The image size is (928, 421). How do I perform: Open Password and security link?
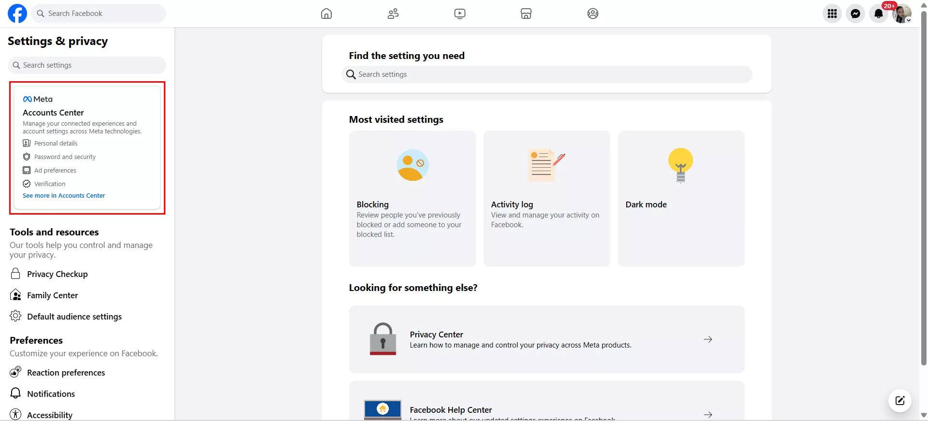[x=65, y=157]
